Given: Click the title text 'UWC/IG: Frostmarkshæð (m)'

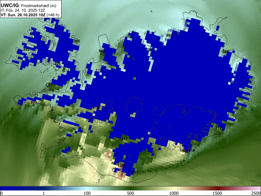Looking at the screenshot, I should tap(29, 6).
